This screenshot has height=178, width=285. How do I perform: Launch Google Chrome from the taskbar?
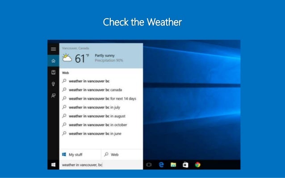(197, 165)
